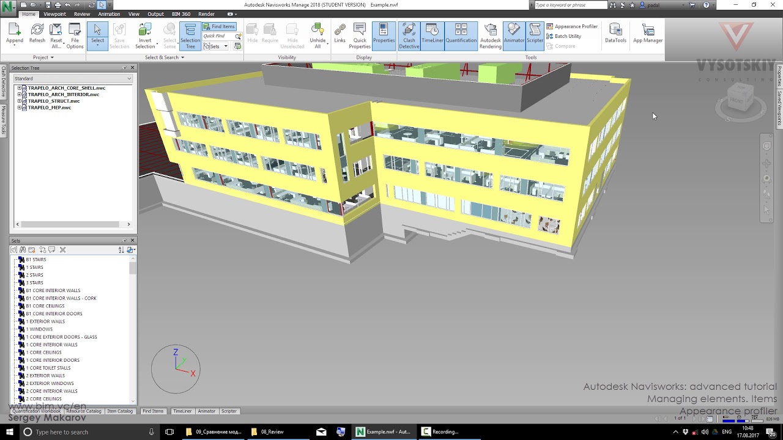Screen dimensions: 783x440
Task: Open the Animation ribbon tab
Action: coord(109,14)
